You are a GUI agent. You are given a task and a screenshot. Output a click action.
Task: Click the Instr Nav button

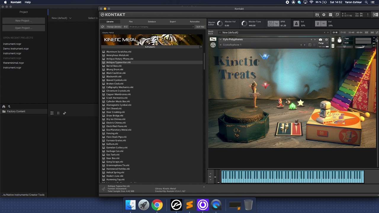click(x=200, y=27)
